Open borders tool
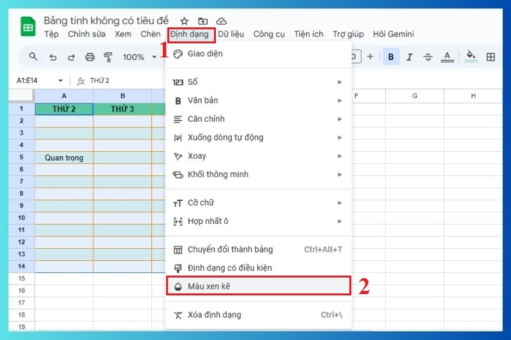 coord(491,57)
